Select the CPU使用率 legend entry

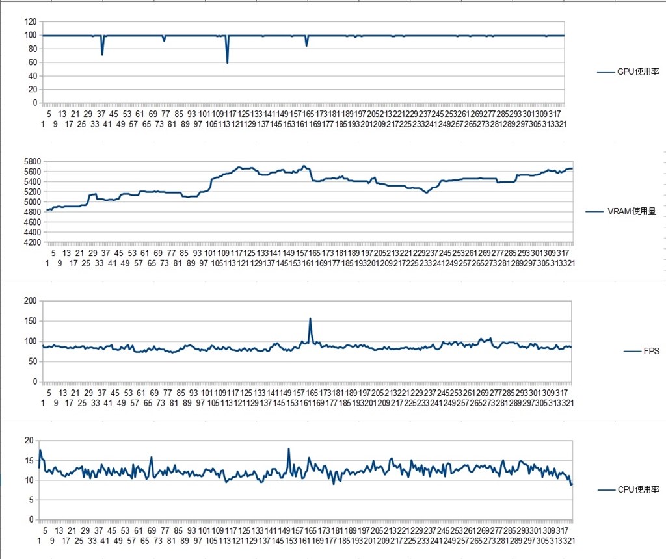628,490
